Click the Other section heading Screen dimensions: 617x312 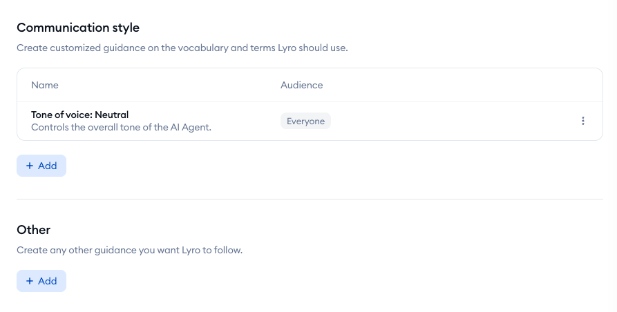[x=33, y=230]
